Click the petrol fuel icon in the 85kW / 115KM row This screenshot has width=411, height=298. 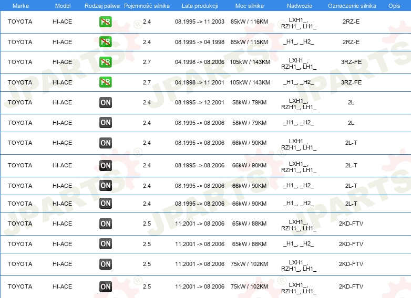106,42
